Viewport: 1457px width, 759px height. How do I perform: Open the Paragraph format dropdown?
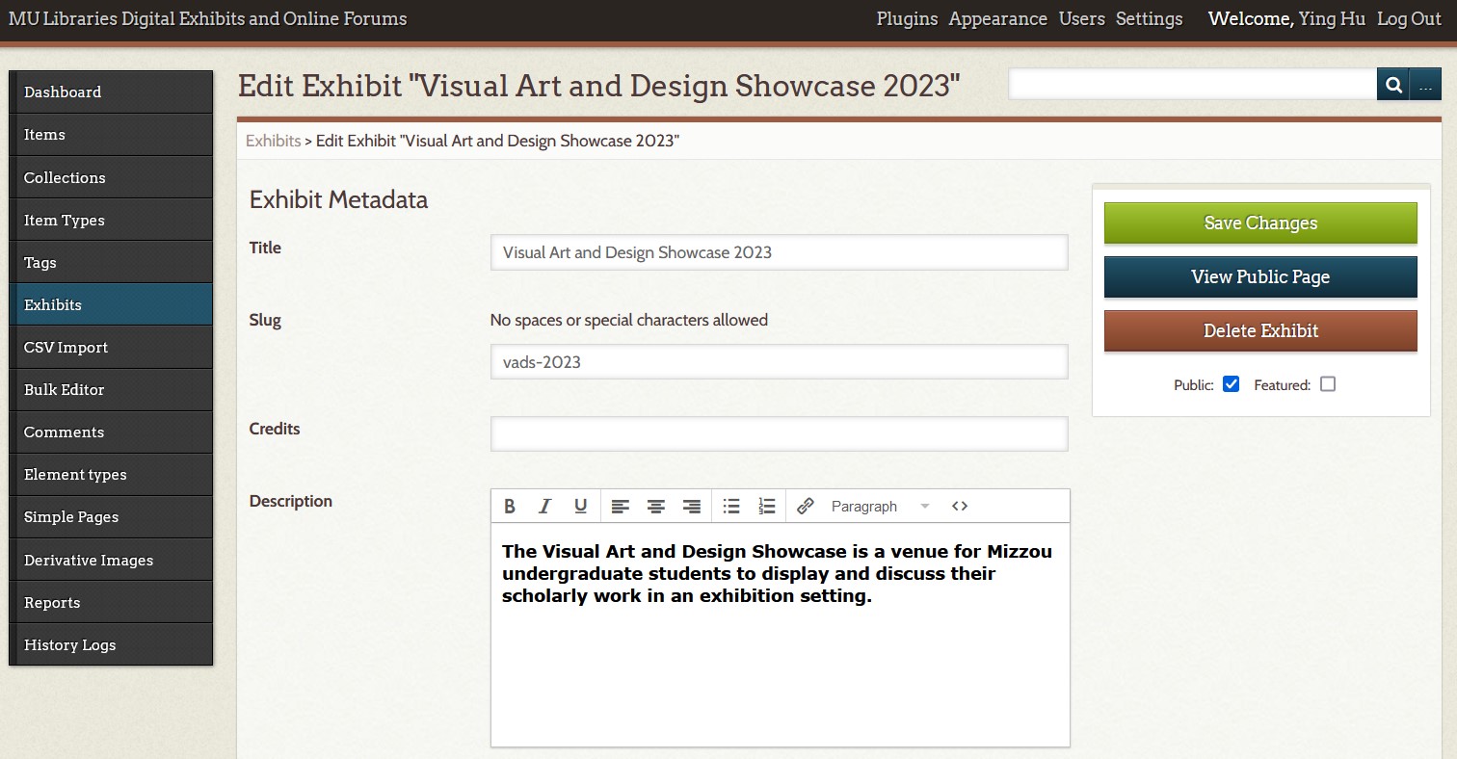(879, 507)
